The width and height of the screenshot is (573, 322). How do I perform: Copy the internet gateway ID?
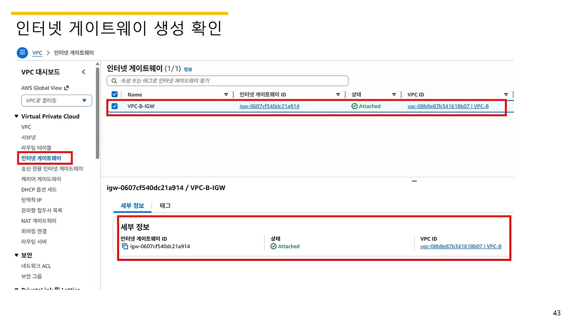(125, 246)
